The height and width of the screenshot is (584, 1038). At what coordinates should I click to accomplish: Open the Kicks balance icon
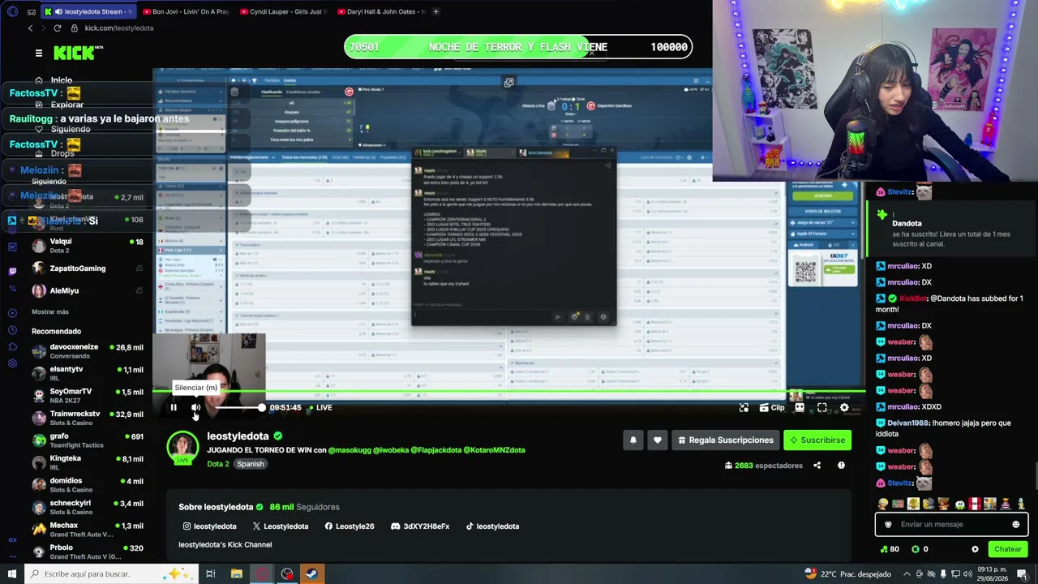click(916, 549)
